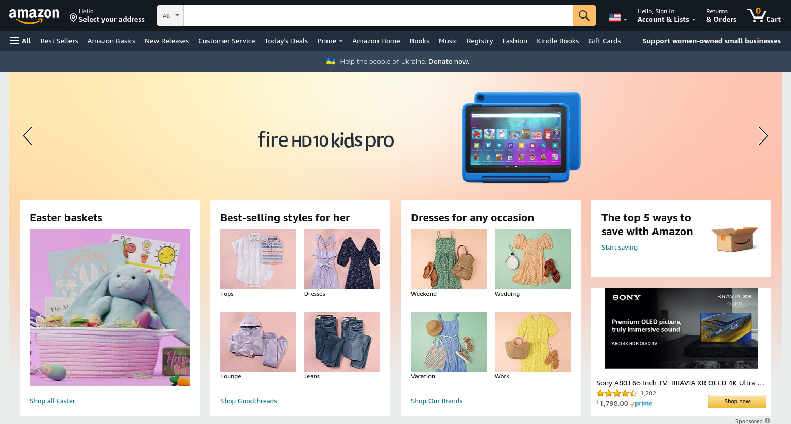Follow the Donate now link

click(x=449, y=61)
